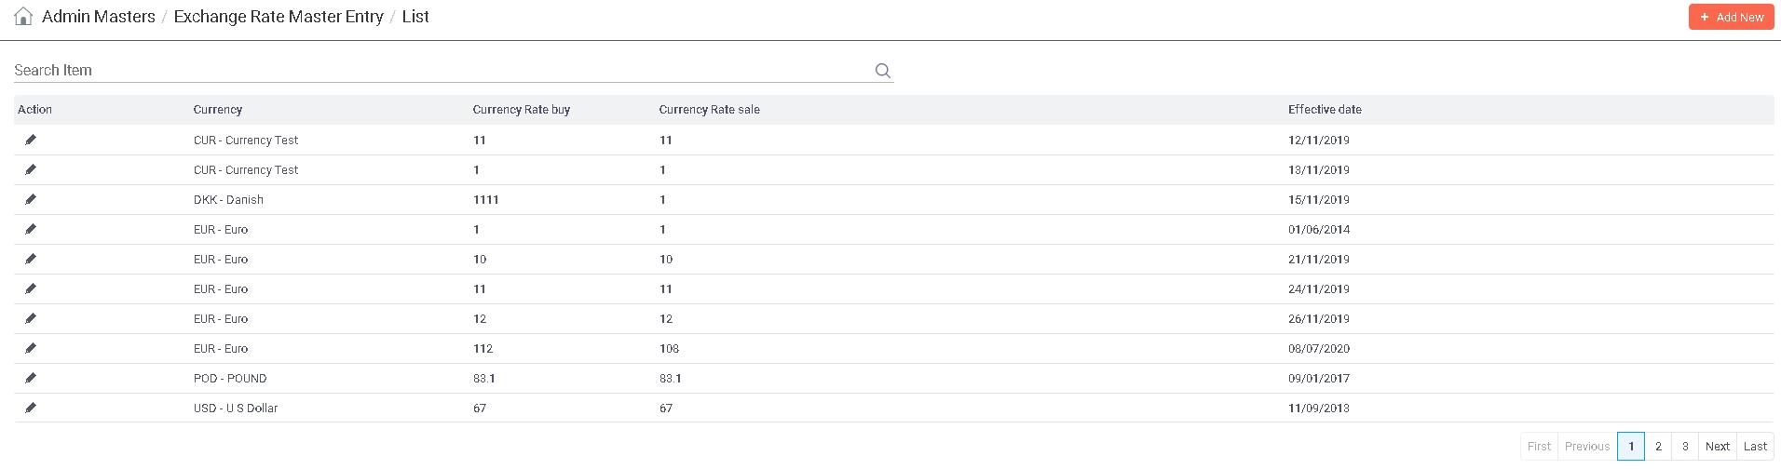Open Admin Masters breadcrumb link
Screen dimensions: 1781x469
click(x=99, y=17)
